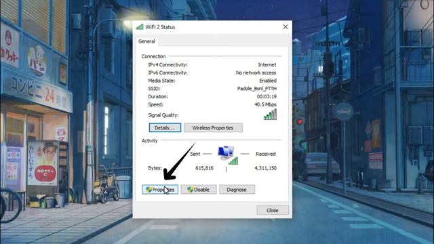Click IPv6 value No network access
434x244 pixels.
point(256,73)
